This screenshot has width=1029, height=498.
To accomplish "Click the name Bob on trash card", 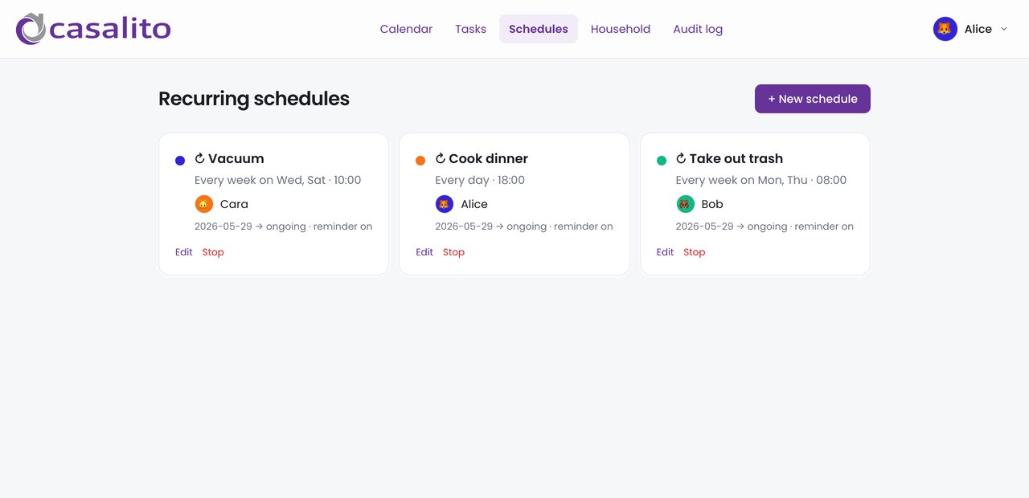I will (712, 204).
